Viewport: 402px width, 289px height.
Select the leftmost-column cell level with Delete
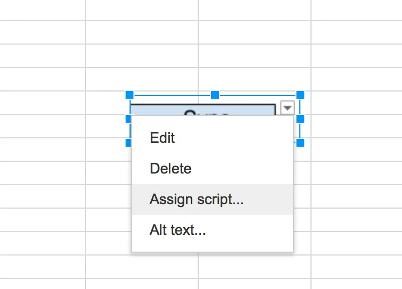[x=42, y=173]
